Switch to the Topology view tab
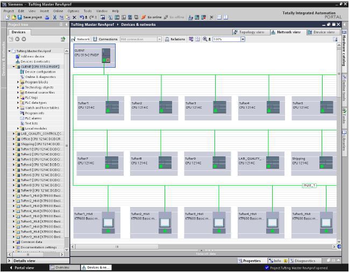Viewport: 349px width, 272px height. 251,32
